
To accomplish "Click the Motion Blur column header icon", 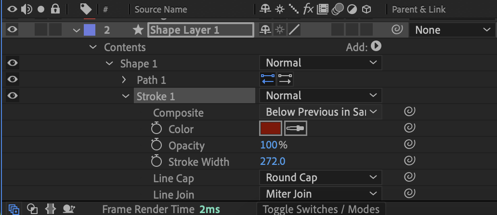I will point(338,9).
